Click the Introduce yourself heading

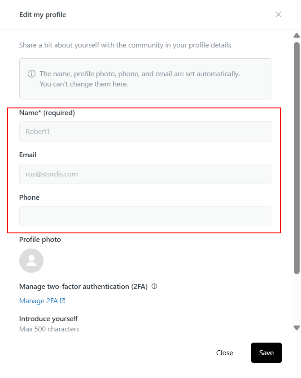[x=48, y=319]
